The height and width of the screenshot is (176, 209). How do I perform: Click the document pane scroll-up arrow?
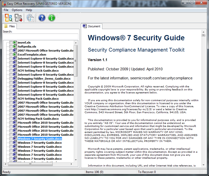tap(203, 32)
